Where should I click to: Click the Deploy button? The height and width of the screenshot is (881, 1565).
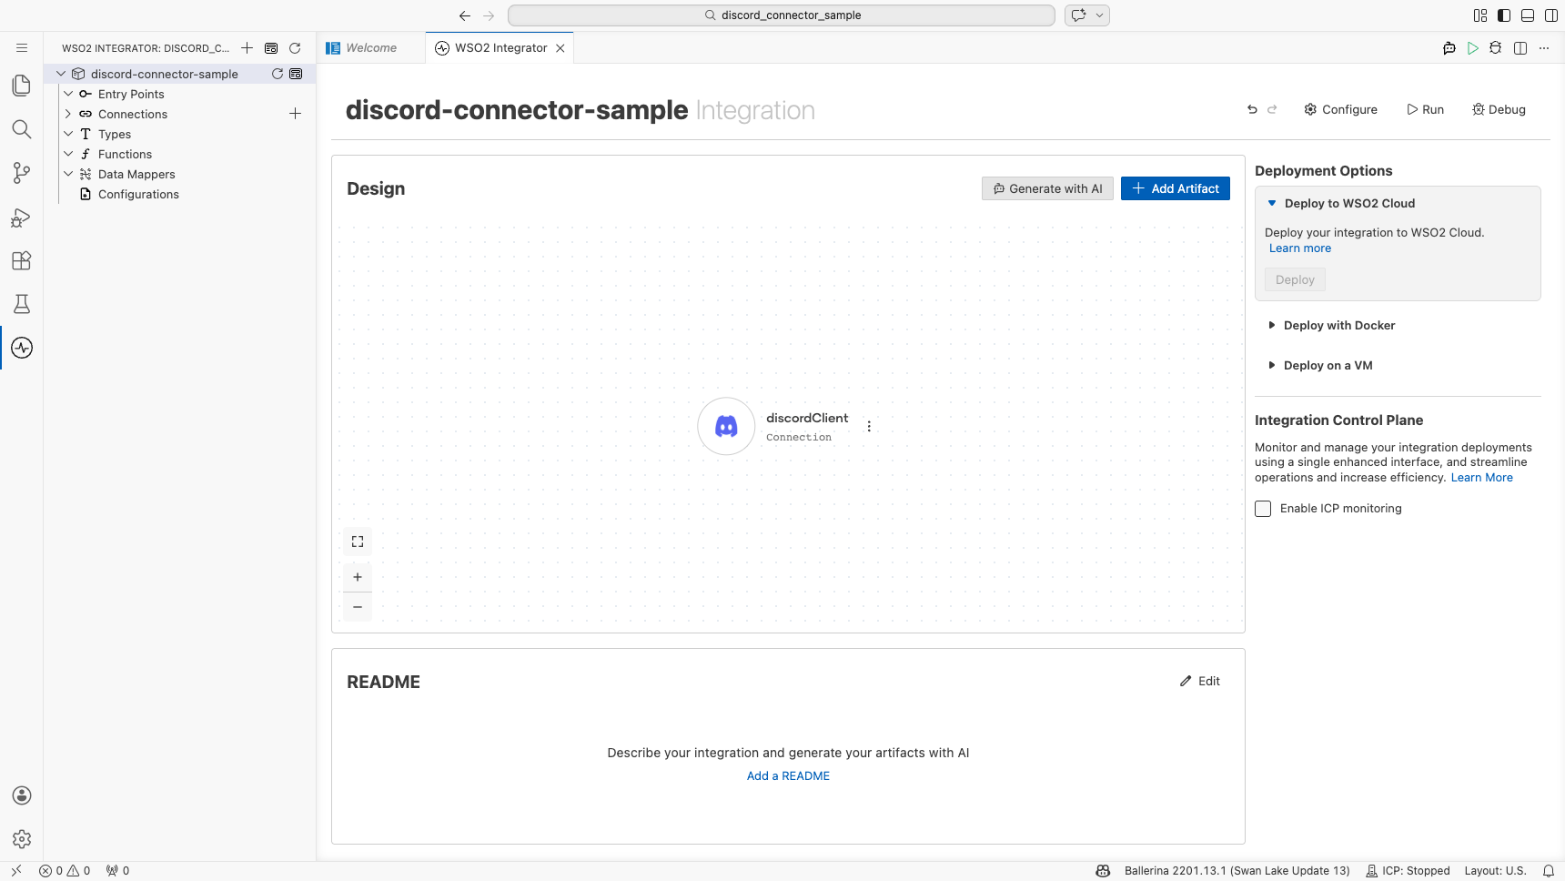[1295, 279]
